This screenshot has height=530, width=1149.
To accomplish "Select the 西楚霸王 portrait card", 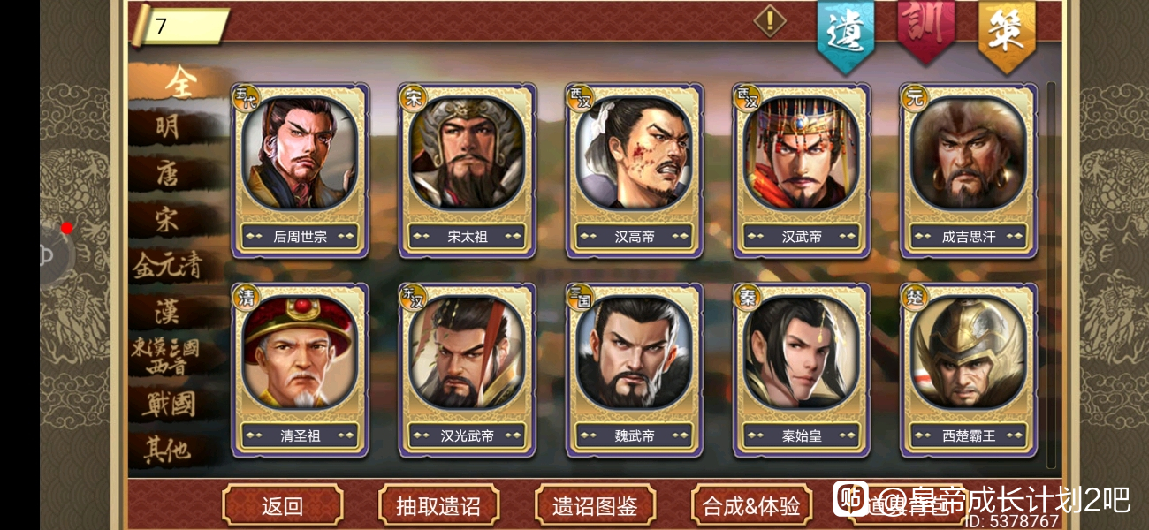I will (969, 370).
